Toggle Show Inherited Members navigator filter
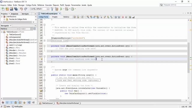 point(3,103)
